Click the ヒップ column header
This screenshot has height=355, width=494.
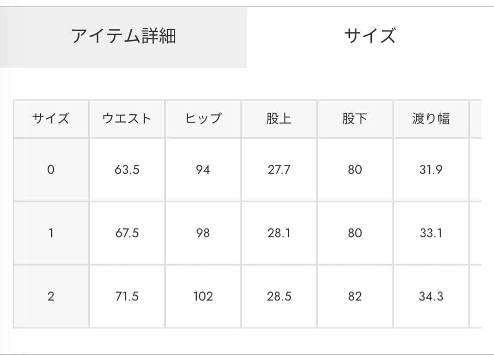[203, 119]
